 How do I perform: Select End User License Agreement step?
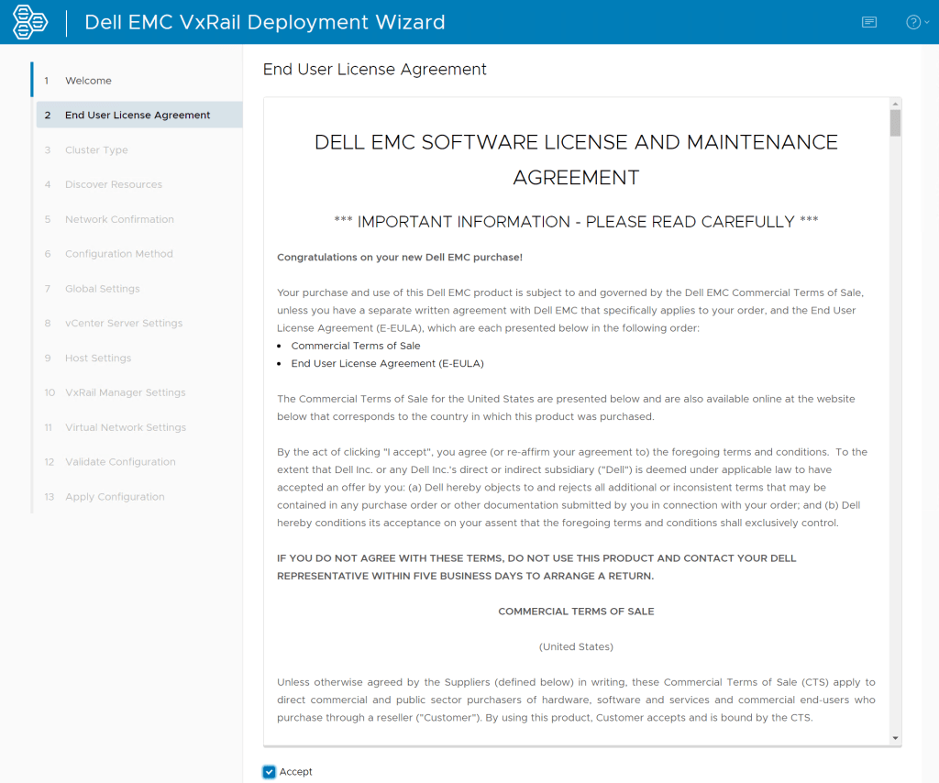pos(138,116)
